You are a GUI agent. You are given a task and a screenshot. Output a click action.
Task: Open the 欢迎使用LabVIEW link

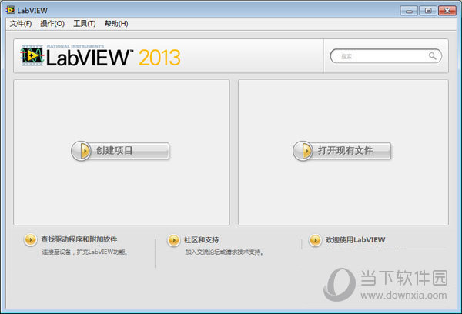click(355, 240)
